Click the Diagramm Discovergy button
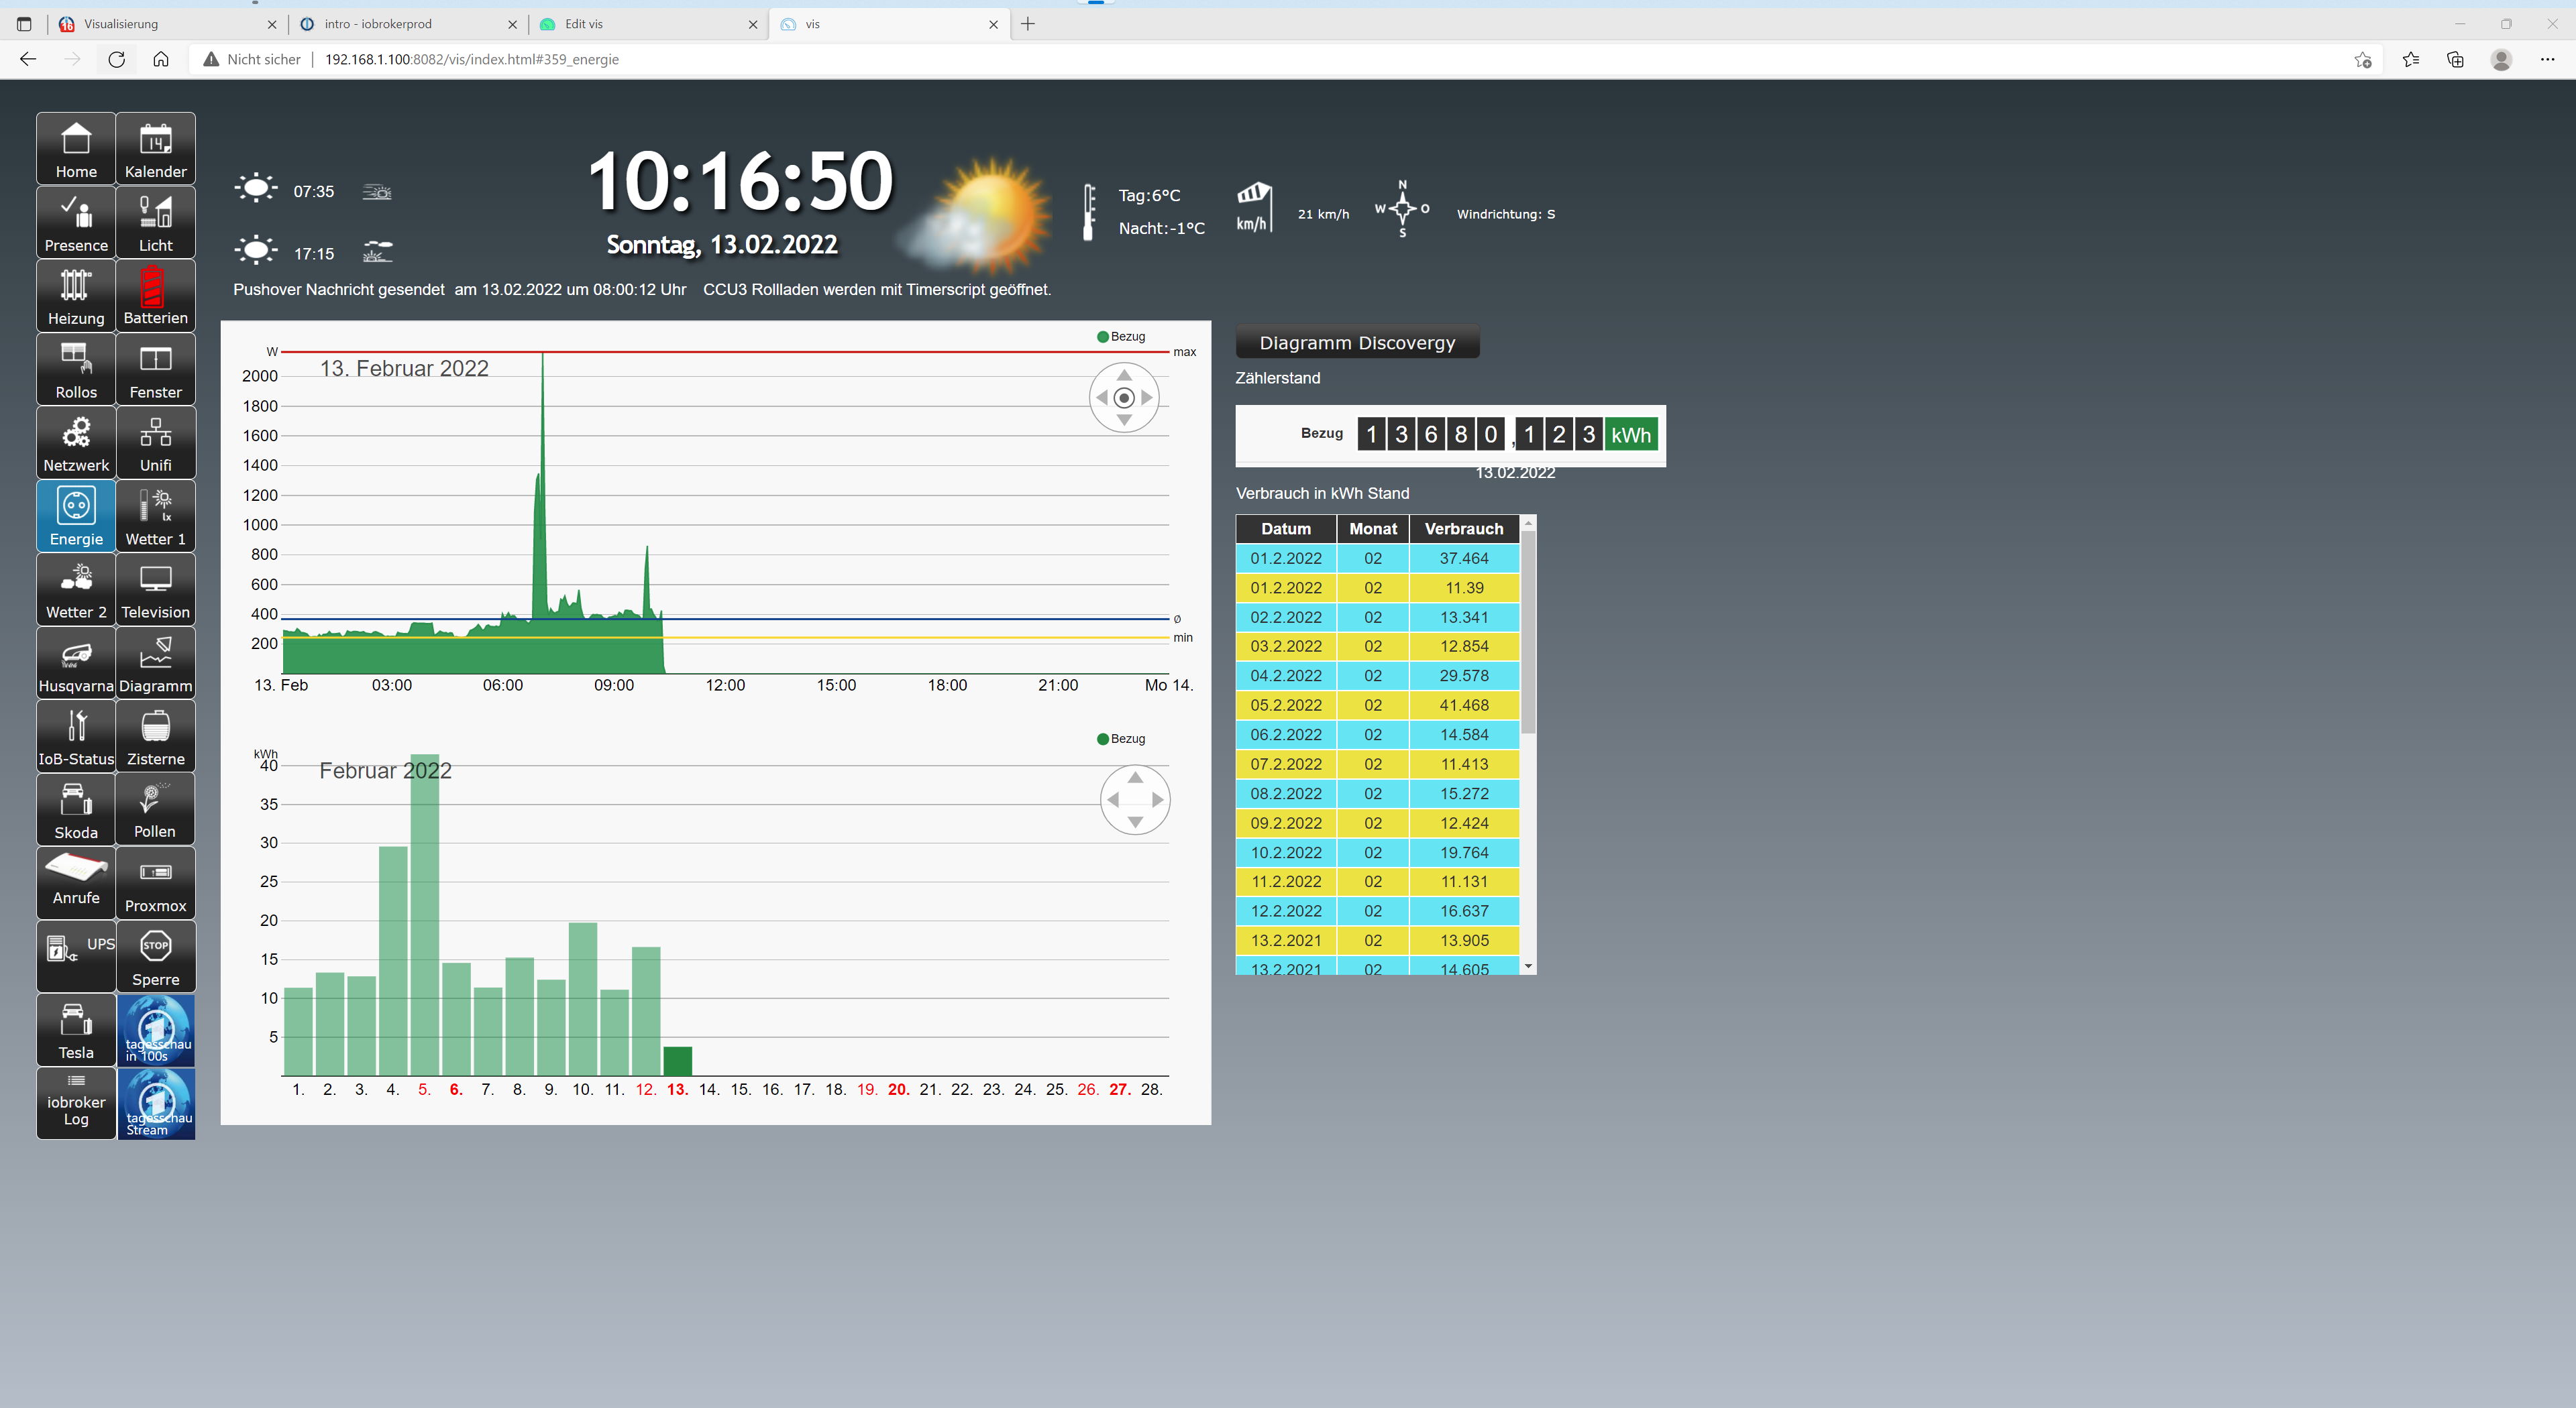Screen dimensions: 2576x1408 tap(1357, 343)
